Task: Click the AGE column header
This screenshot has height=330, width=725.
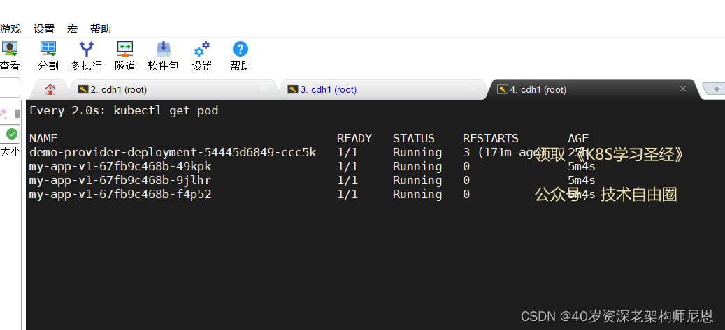Action: pyautogui.click(x=578, y=138)
